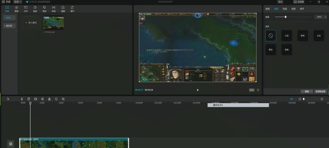The height and width of the screenshot is (148, 329).
Task: Select the no voice effect option
Action: [271, 36]
